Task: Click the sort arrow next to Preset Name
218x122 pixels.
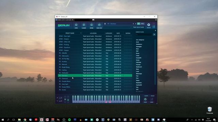Action: (81, 33)
